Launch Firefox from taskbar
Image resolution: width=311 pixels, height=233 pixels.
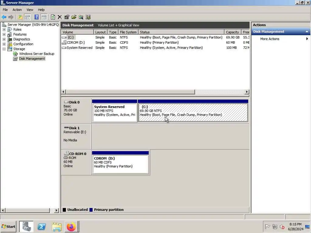click(x=71, y=227)
